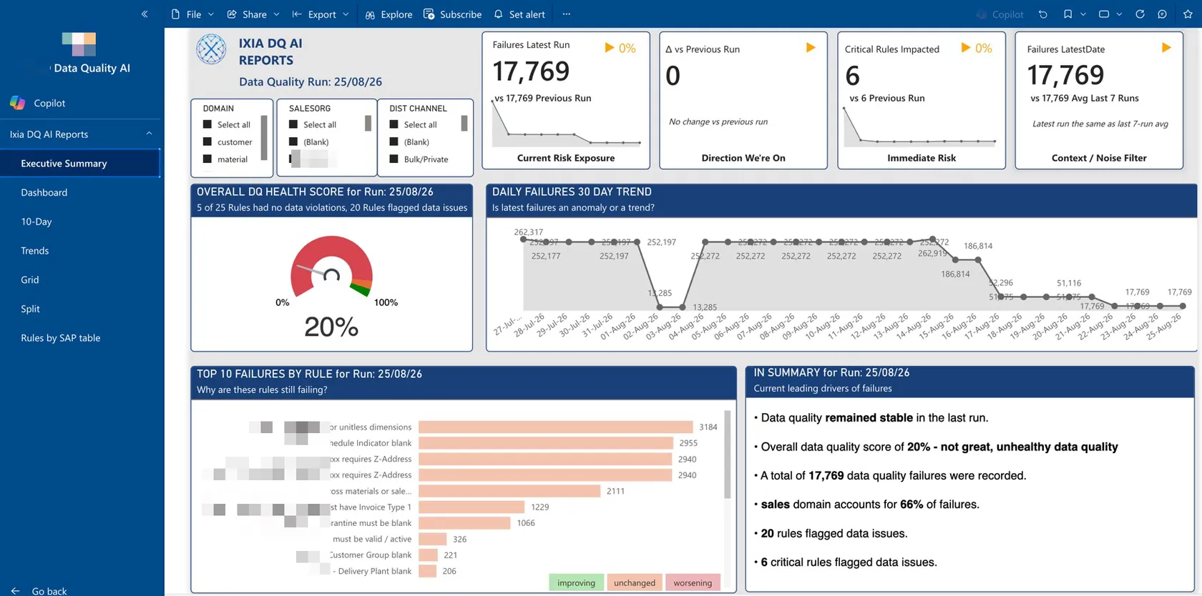Refresh the report visuals
This screenshot has height=596, width=1202.
click(1140, 14)
